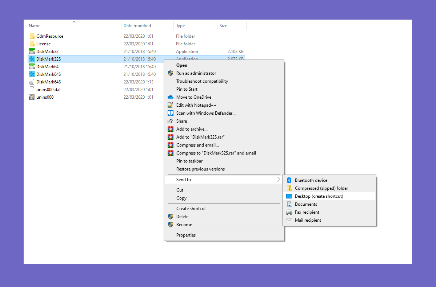Click the OneDrive cloud icon

(x=171, y=97)
